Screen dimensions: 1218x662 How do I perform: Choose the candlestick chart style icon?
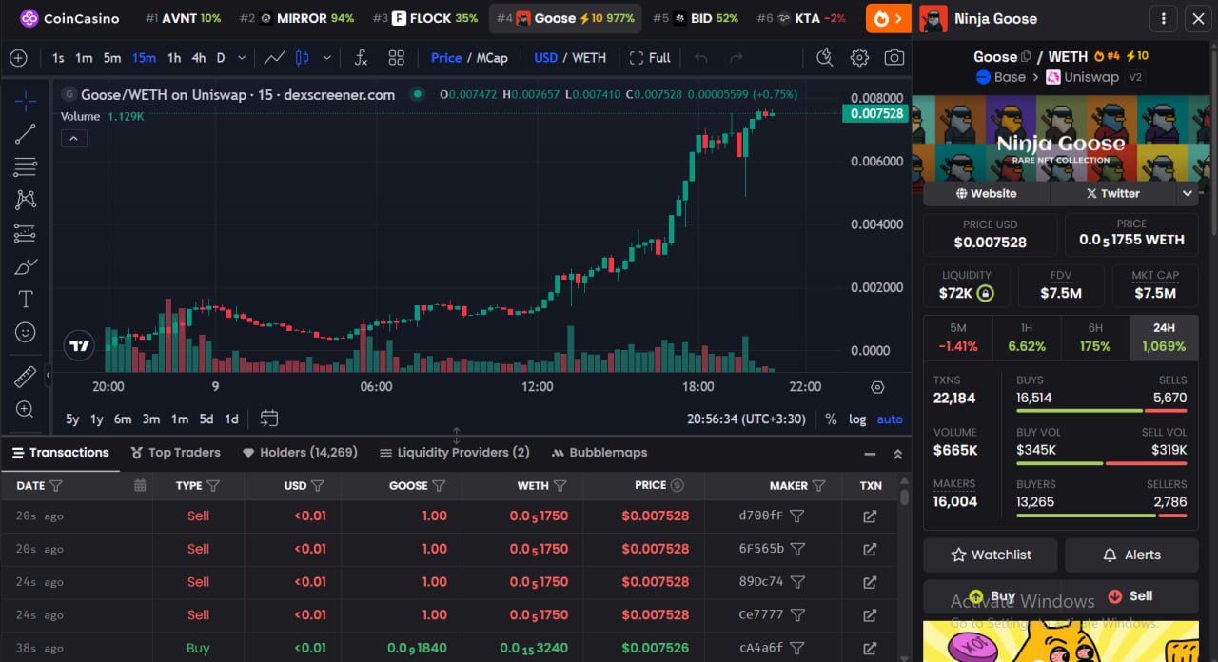(x=303, y=58)
